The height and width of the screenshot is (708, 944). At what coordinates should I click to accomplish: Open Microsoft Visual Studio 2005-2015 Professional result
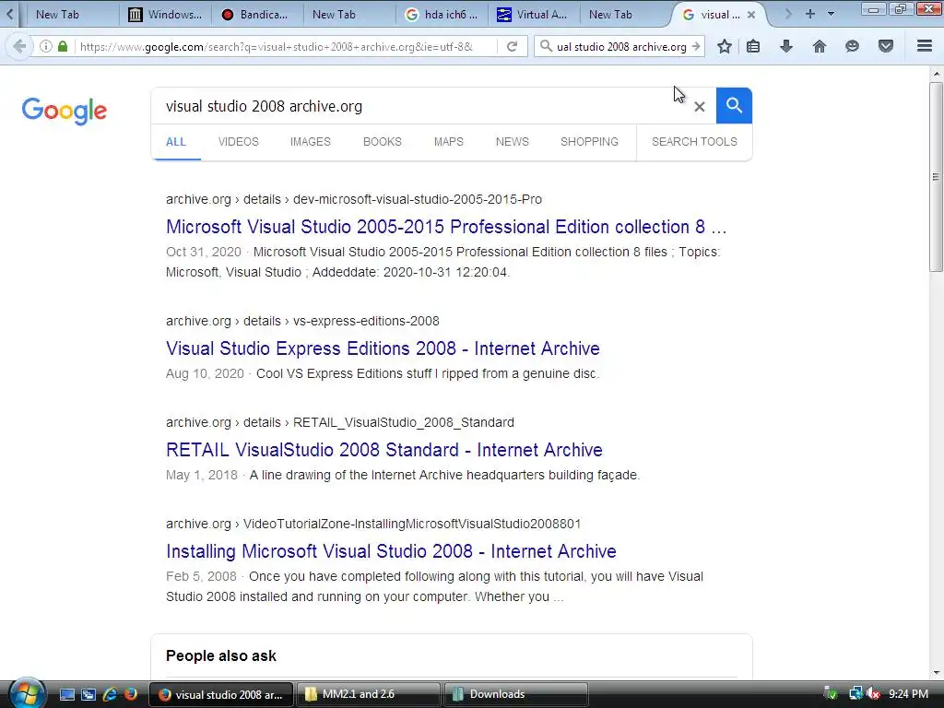click(446, 227)
